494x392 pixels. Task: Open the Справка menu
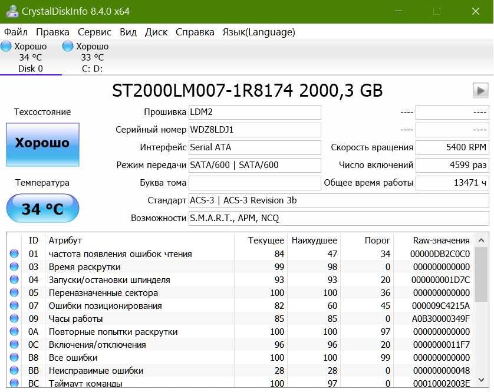pyautogui.click(x=195, y=32)
